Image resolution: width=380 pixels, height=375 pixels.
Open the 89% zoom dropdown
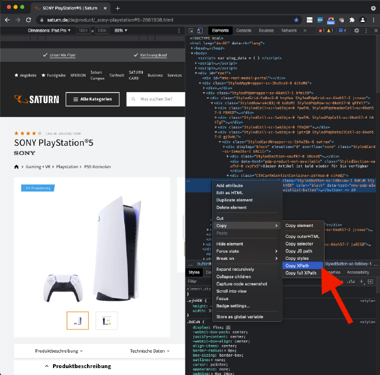coord(121,30)
